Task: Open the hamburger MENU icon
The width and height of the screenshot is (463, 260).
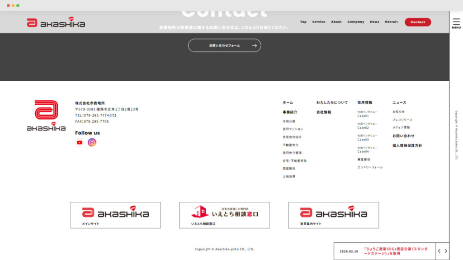Action: pyautogui.click(x=456, y=23)
